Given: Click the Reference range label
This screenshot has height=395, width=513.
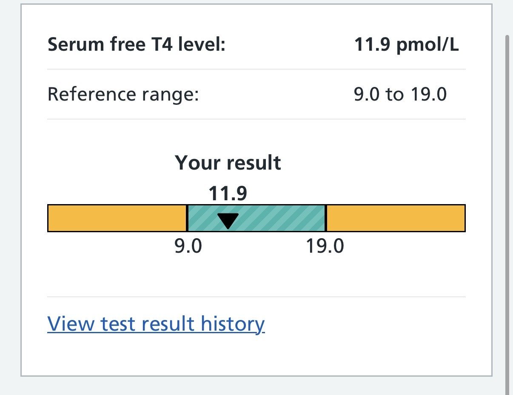Looking at the screenshot, I should [123, 94].
